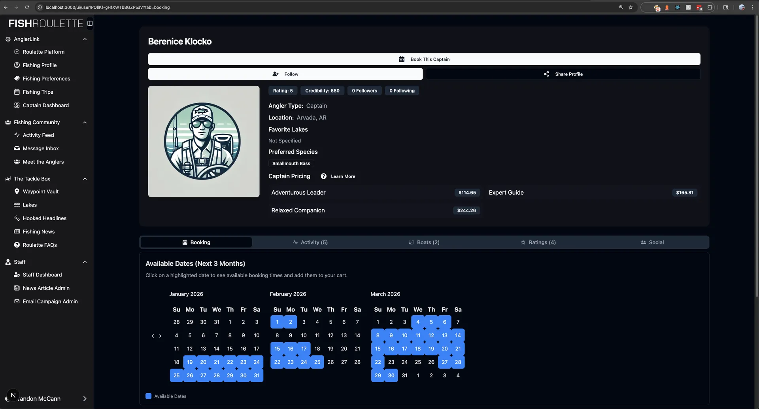The image size is (759, 409).
Task: Open Hooked Headlines
Action: (44, 218)
